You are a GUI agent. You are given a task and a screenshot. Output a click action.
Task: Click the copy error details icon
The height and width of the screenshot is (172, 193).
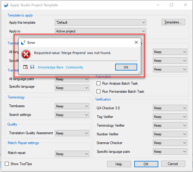25,67
